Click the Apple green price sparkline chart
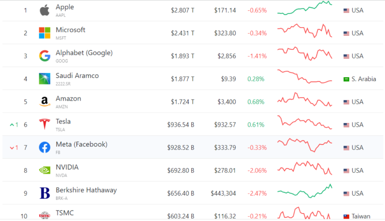Image resolution: width=385 pixels, height=221 pixels. (305, 8)
